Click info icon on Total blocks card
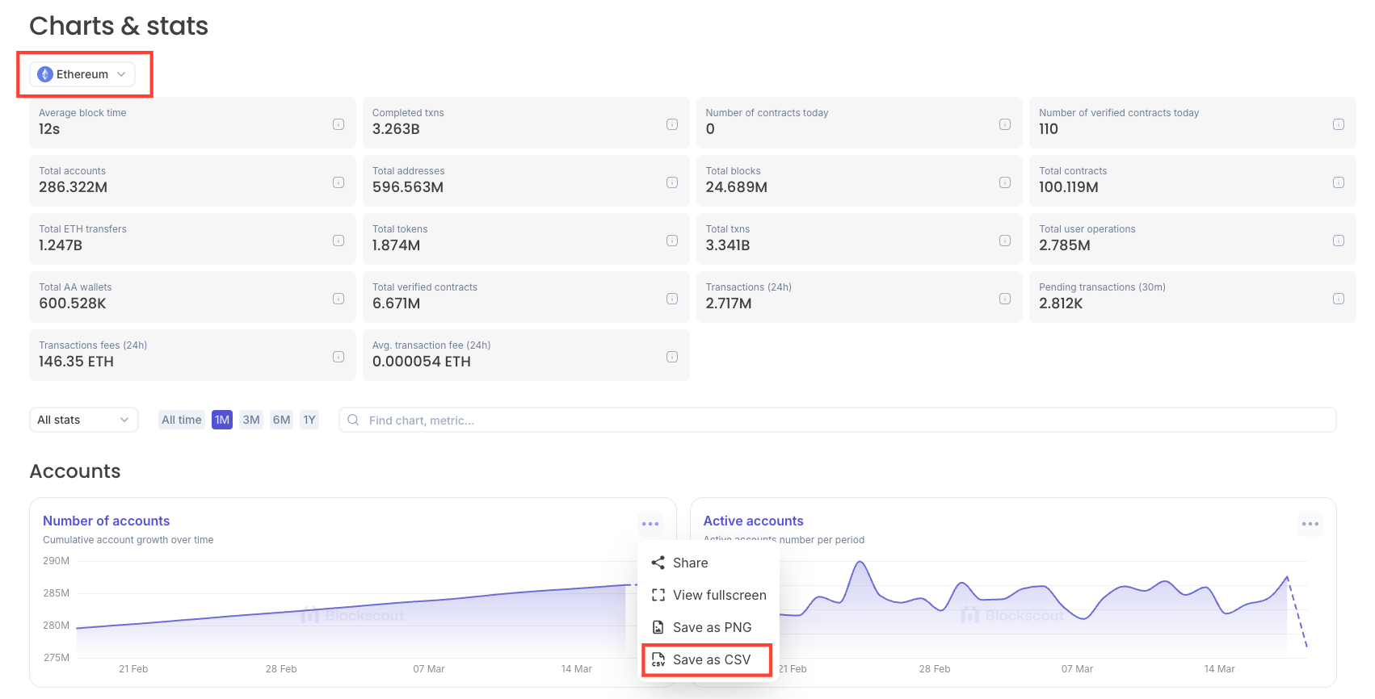Viewport: 1375px width, 699px height. (x=1004, y=182)
